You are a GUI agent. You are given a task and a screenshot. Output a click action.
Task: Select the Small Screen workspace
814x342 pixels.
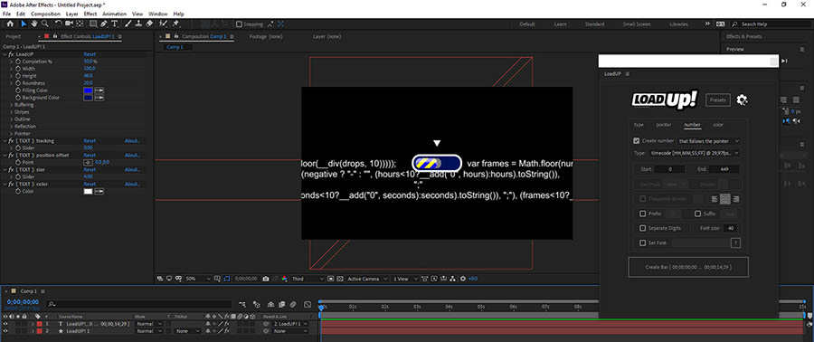point(637,24)
